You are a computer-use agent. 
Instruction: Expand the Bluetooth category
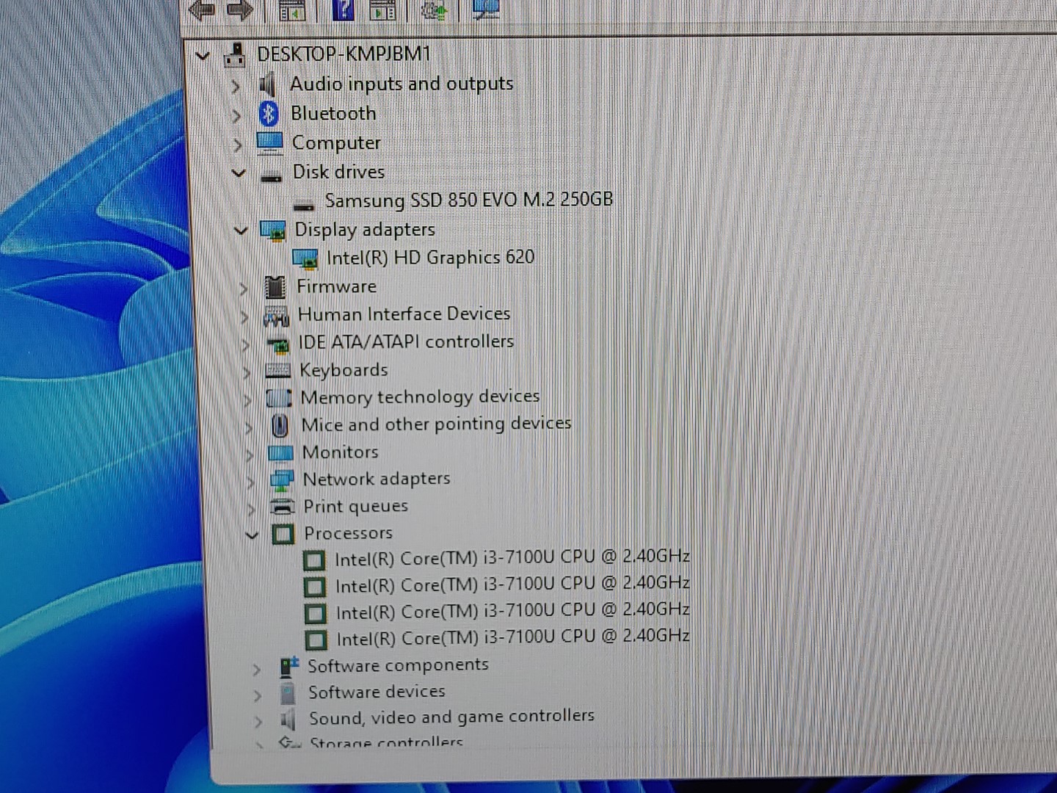pyautogui.click(x=236, y=116)
